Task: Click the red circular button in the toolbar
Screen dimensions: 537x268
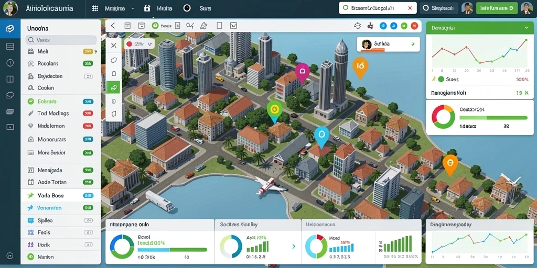Action: tap(414, 26)
